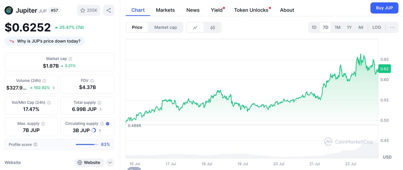The height and width of the screenshot is (170, 403).
Task: Expand the Website dropdown chevron
Action: [x=110, y=163]
